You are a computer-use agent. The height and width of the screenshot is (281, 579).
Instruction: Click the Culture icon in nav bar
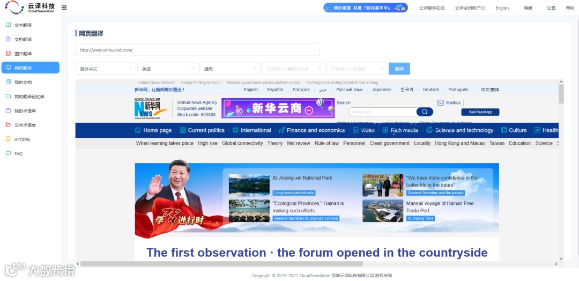point(504,130)
